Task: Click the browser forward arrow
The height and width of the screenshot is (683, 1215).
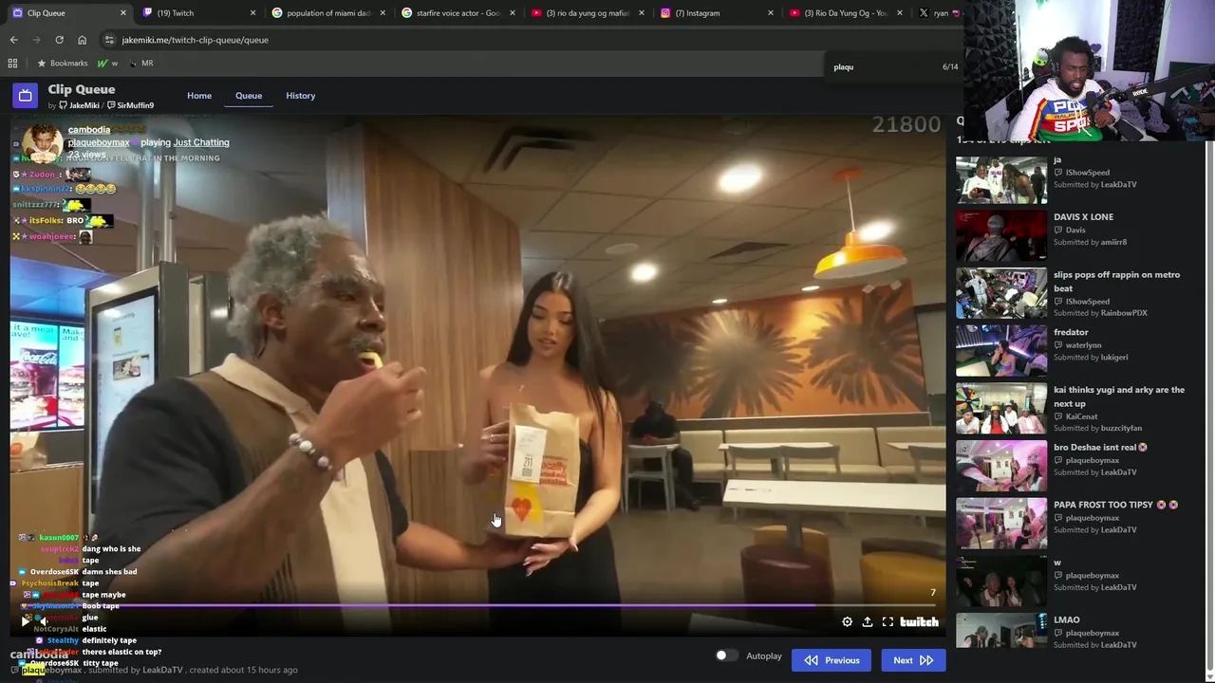Action: pyautogui.click(x=36, y=40)
